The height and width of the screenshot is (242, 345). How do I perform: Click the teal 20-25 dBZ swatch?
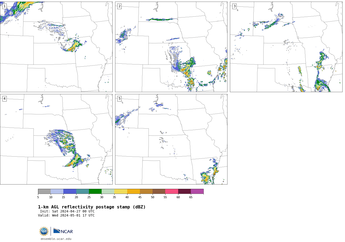point(82,192)
